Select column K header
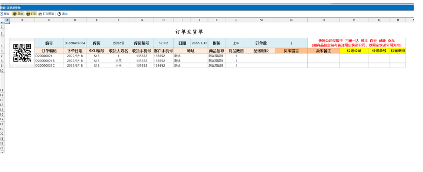Viewport: 423px width, 172px height. pos(216,20)
